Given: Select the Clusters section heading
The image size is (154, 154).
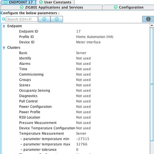Looking at the screenshot, I should pyautogui.click(x=14, y=47).
